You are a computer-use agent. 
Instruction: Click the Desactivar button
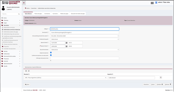tap(146, 84)
